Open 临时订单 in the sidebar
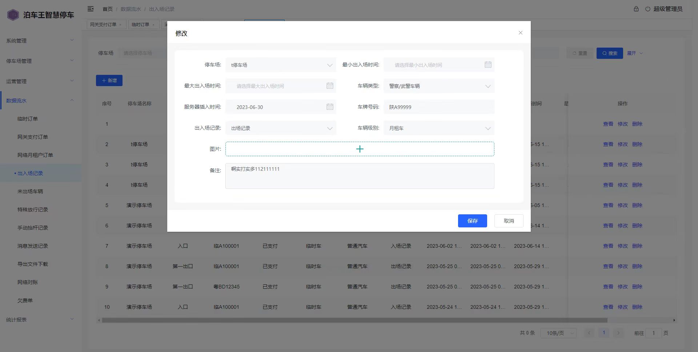 coord(28,119)
